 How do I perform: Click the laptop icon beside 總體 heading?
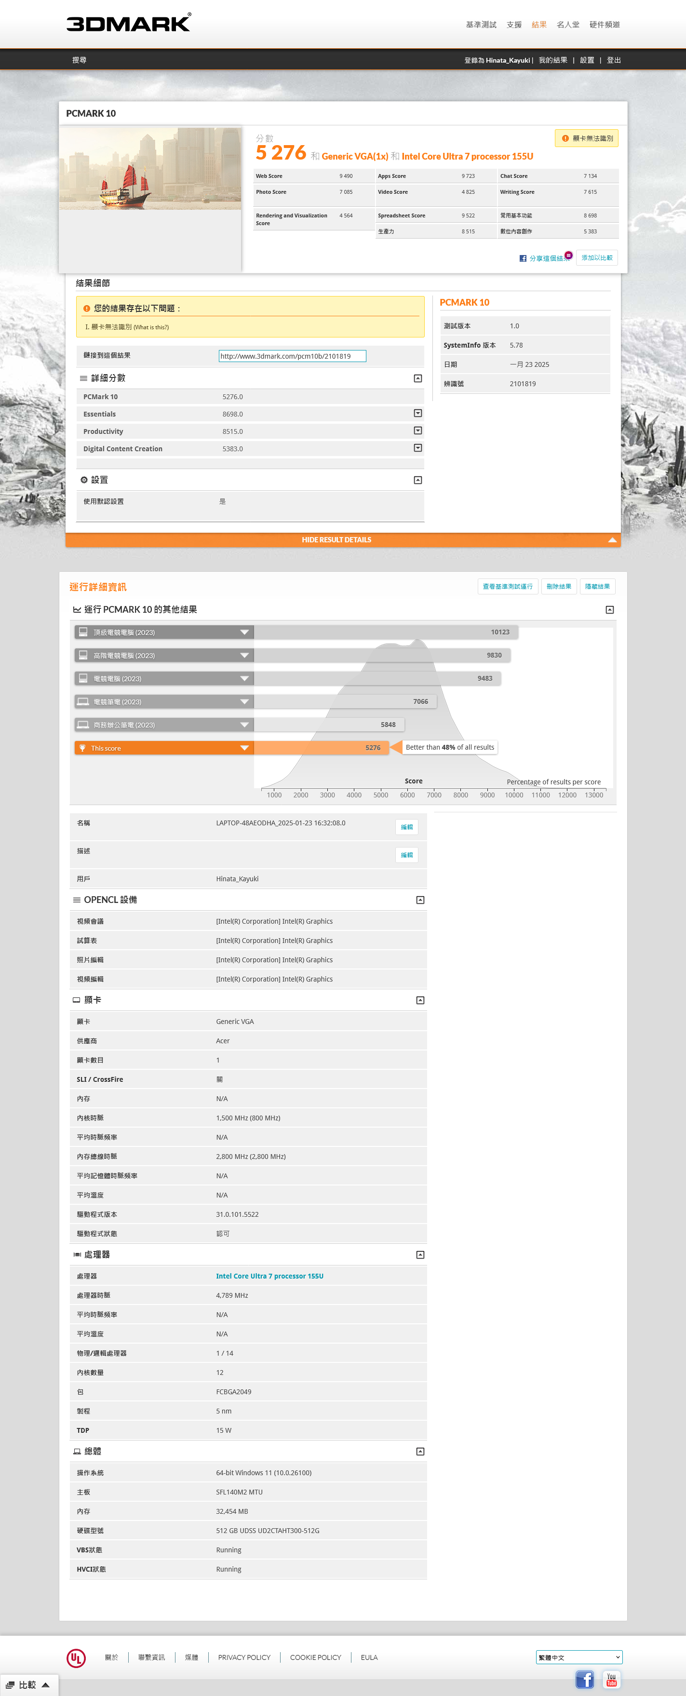[x=77, y=1452]
